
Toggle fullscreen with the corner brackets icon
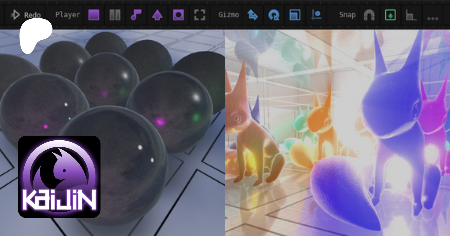click(200, 15)
